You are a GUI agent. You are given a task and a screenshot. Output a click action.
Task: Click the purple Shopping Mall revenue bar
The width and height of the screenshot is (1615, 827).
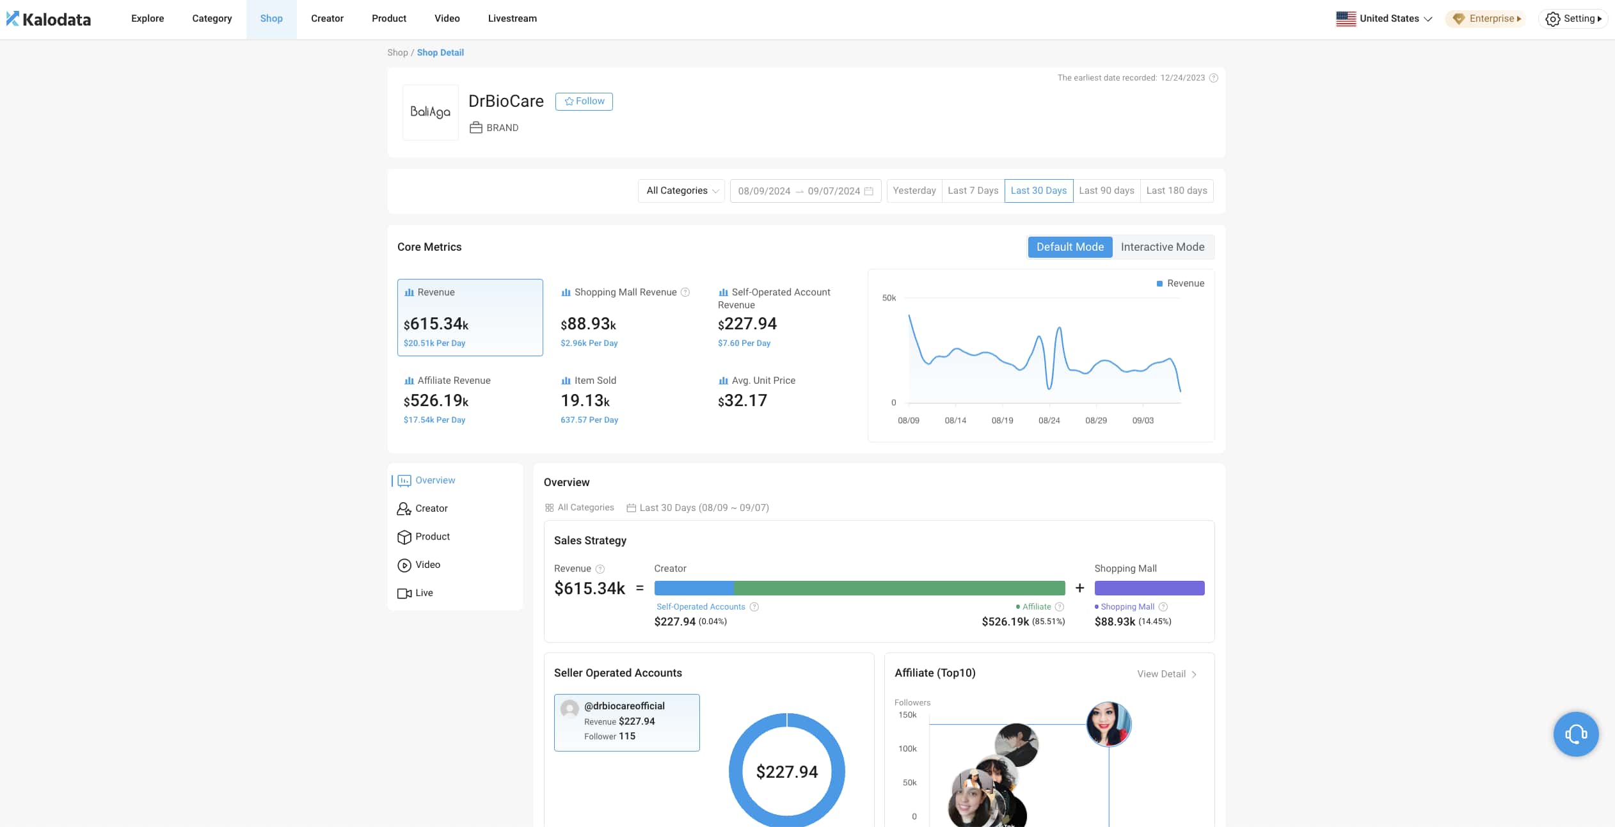(x=1149, y=588)
